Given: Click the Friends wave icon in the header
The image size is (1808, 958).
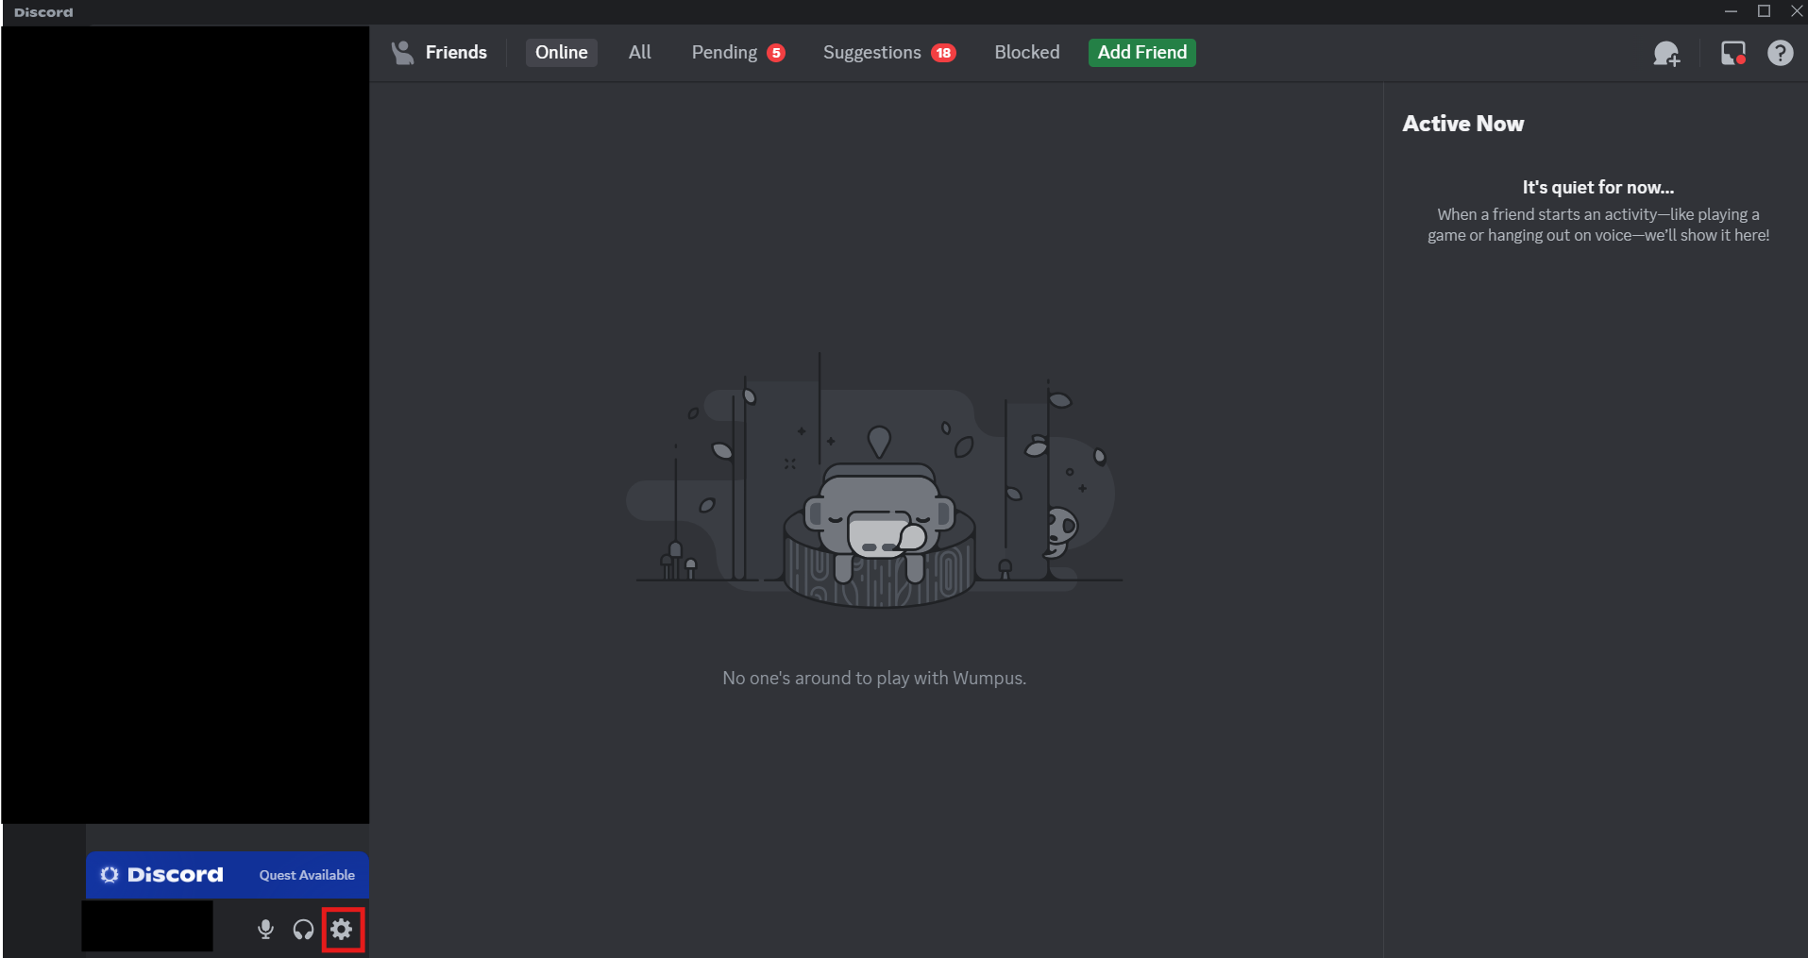Looking at the screenshot, I should tap(402, 53).
